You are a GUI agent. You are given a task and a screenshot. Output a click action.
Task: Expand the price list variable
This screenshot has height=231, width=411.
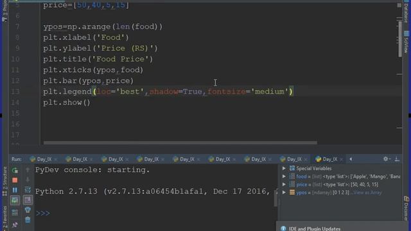284,185
